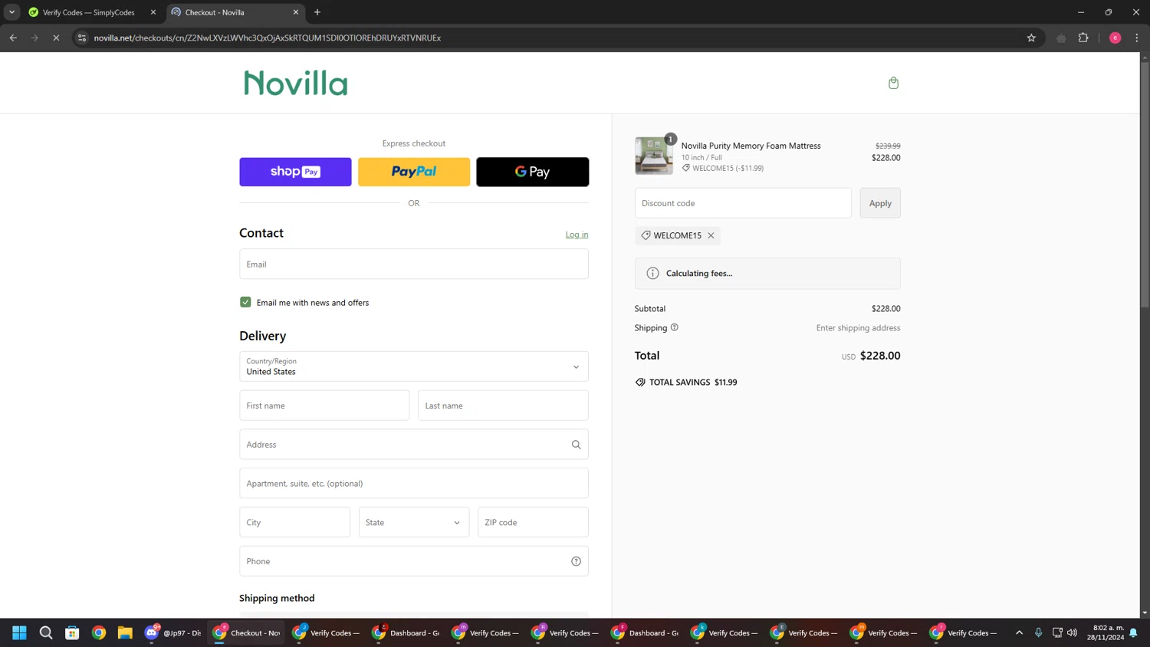Click the site information icon
Image resolution: width=1150 pixels, height=647 pixels.
pyautogui.click(x=82, y=38)
